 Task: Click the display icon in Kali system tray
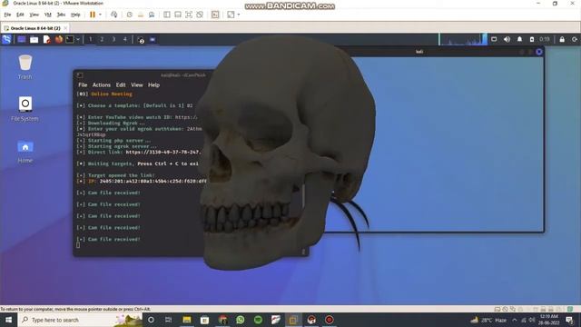494,39
